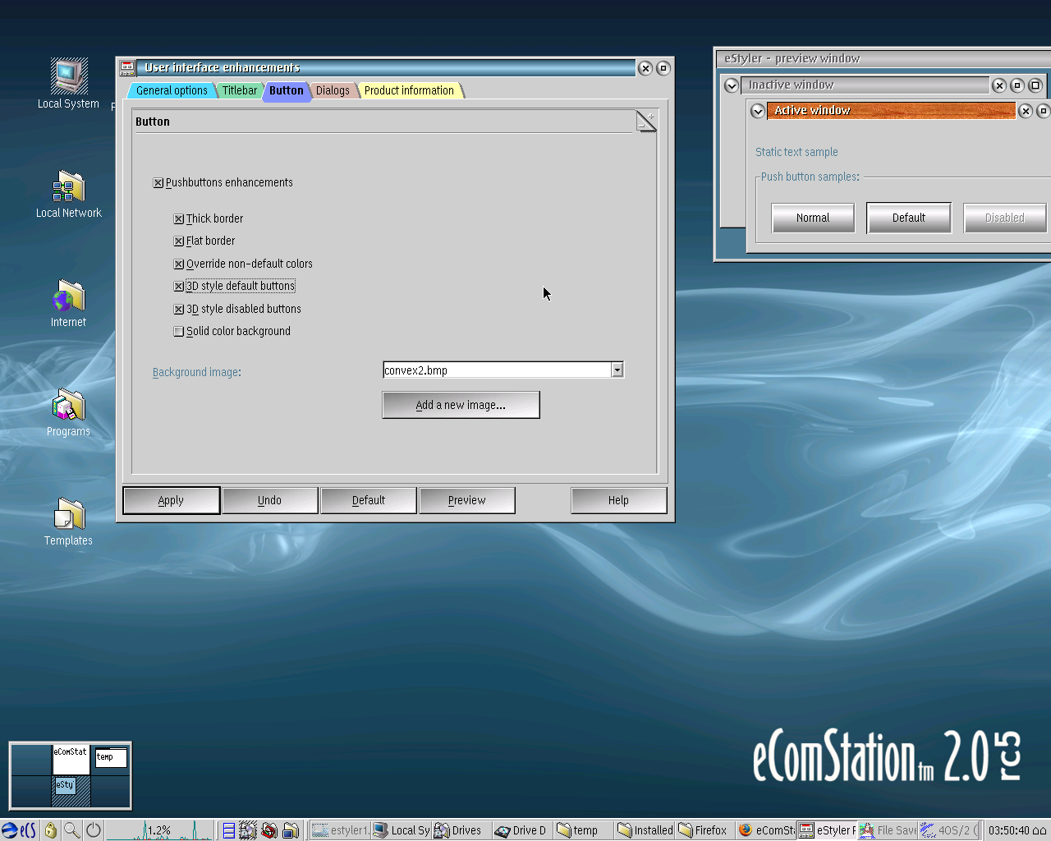Open the Programs desktop folder

click(69, 412)
